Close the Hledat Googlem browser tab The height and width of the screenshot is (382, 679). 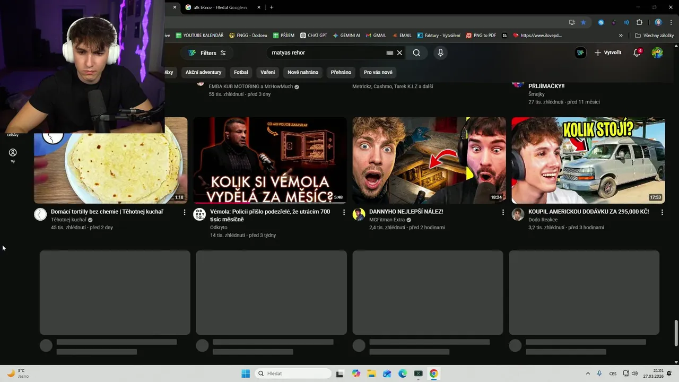click(259, 7)
